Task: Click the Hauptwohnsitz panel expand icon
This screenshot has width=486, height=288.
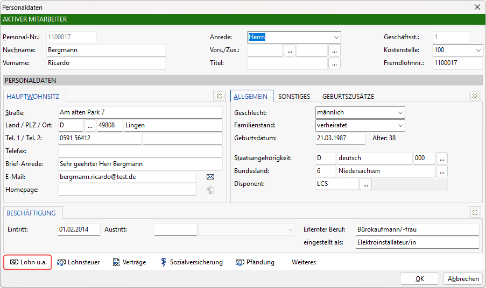Action: pyautogui.click(x=219, y=96)
